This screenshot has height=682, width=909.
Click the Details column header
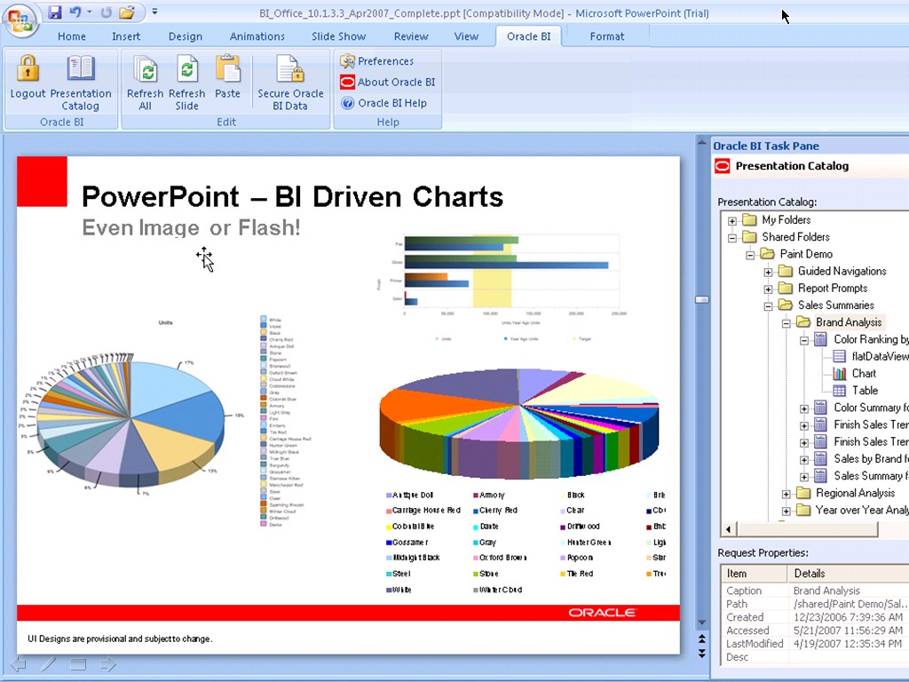[x=848, y=573]
